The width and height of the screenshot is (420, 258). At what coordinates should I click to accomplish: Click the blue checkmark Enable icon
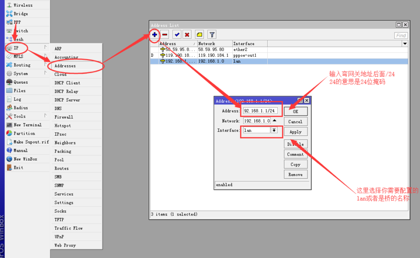[177, 35]
